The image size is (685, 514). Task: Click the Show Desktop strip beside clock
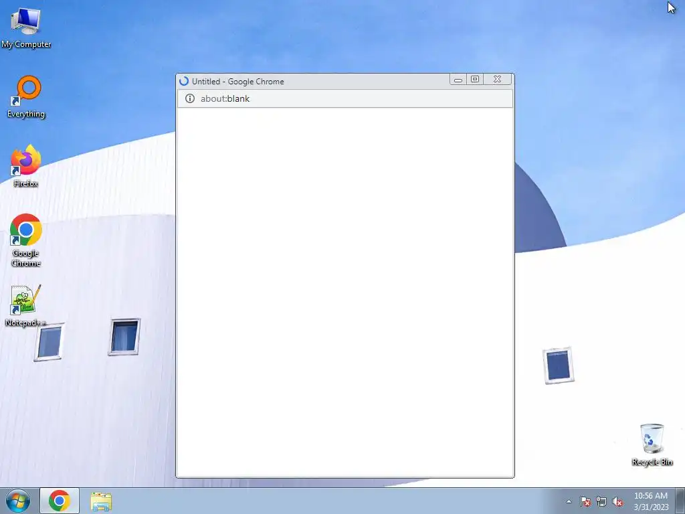pyautogui.click(x=680, y=501)
